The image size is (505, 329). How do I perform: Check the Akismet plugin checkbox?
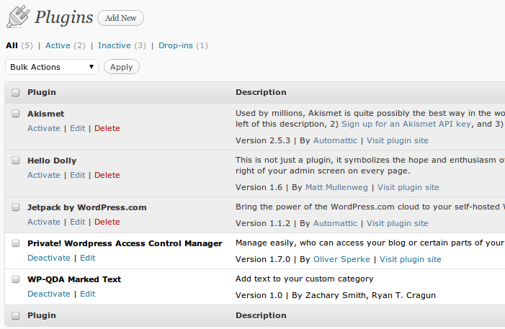click(x=15, y=114)
